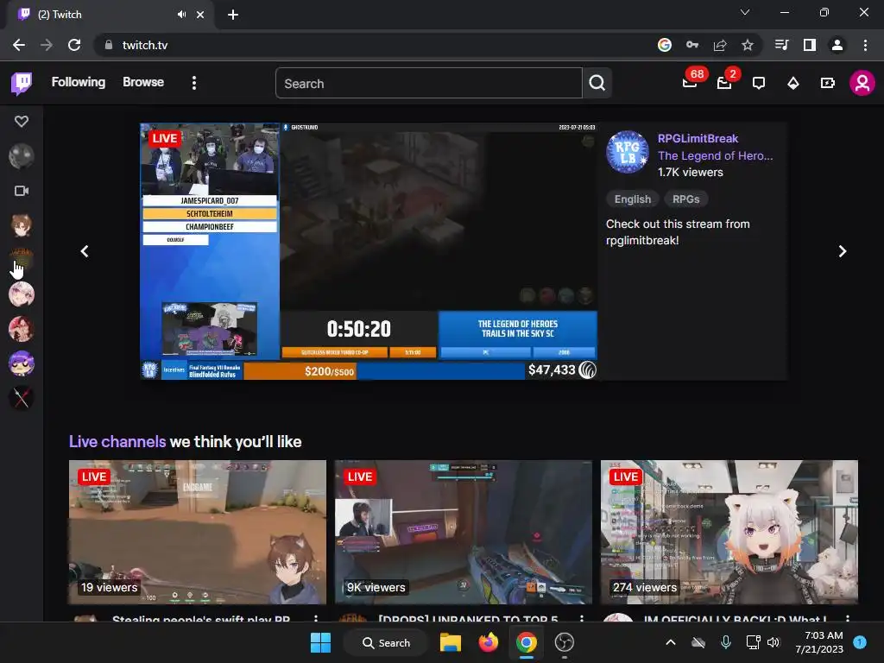Open the 19 viewers live stream thumbnail
The image size is (884, 663).
(198, 532)
